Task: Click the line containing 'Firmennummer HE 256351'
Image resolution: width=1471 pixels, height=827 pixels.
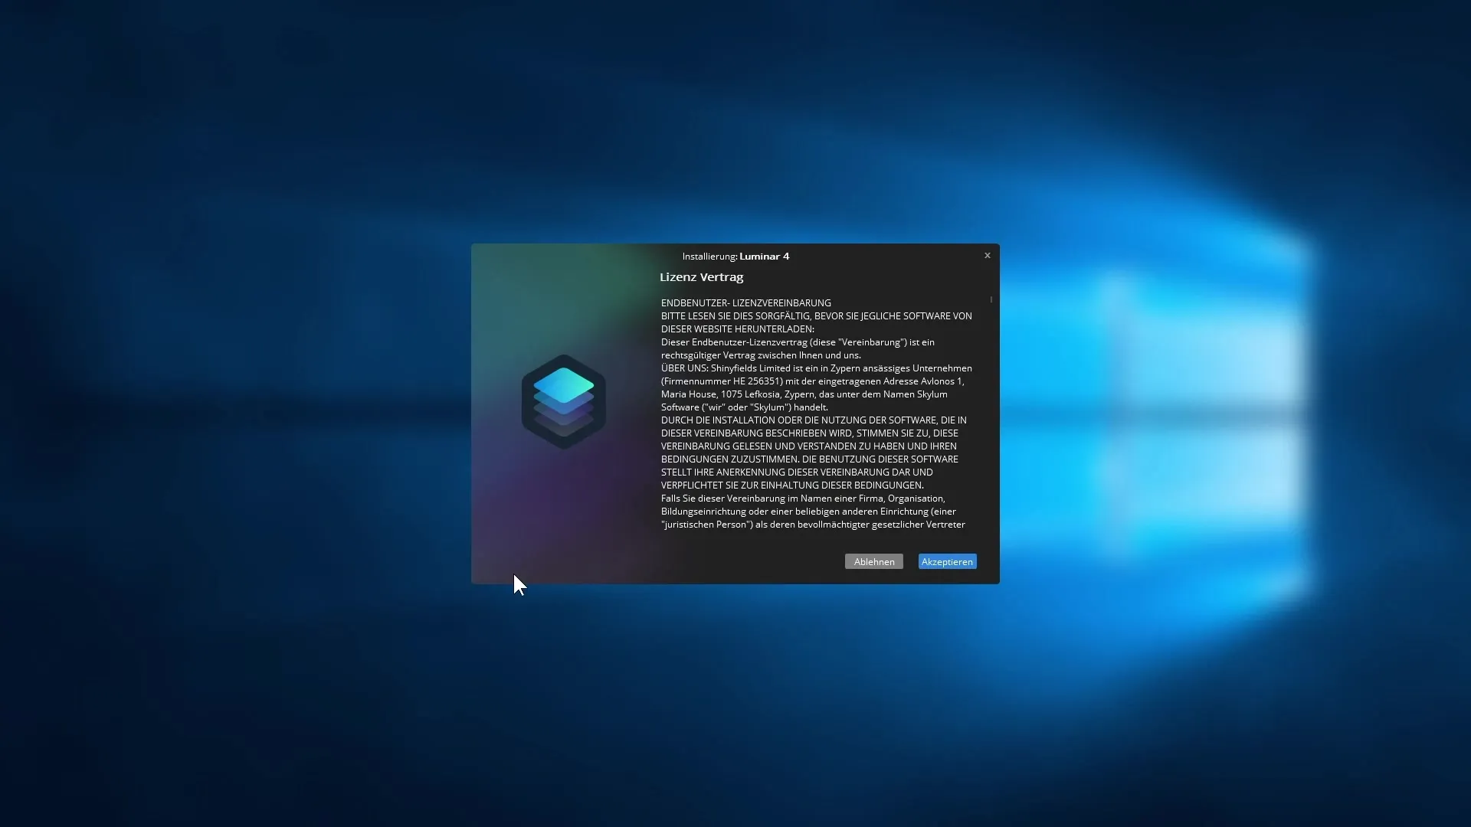Action: tap(813, 381)
